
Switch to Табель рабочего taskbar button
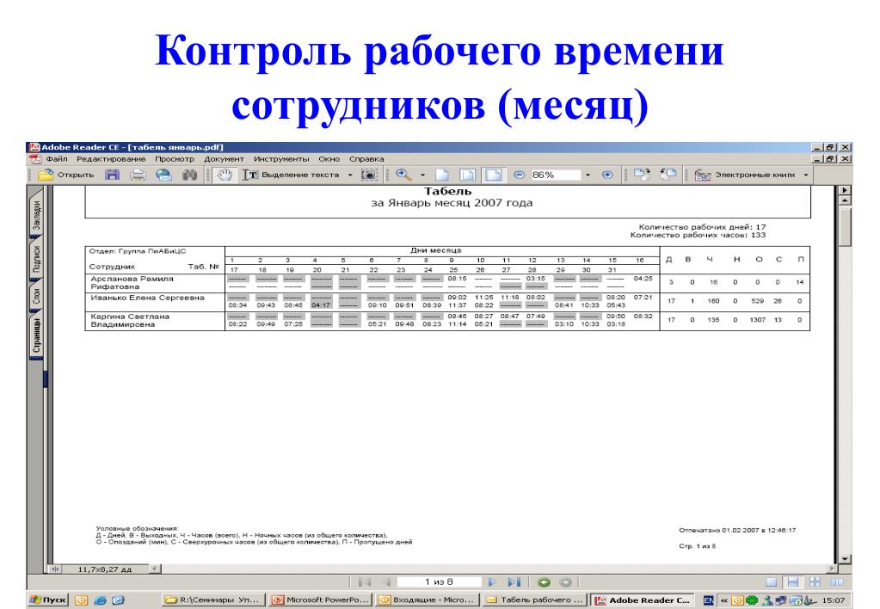coord(535,600)
